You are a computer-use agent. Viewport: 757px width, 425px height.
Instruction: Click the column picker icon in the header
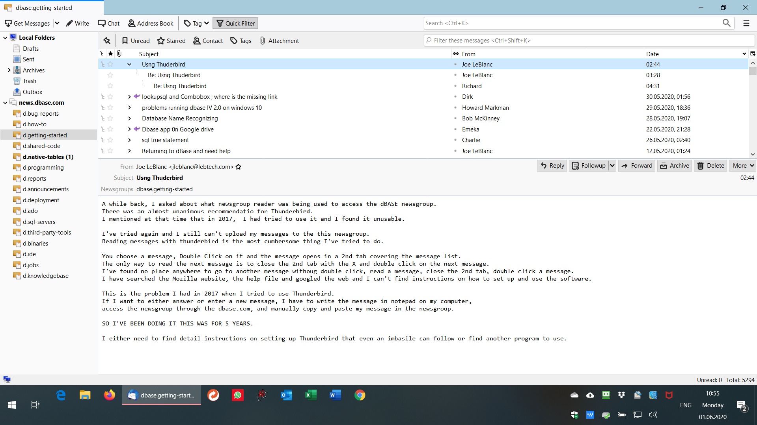[752, 54]
